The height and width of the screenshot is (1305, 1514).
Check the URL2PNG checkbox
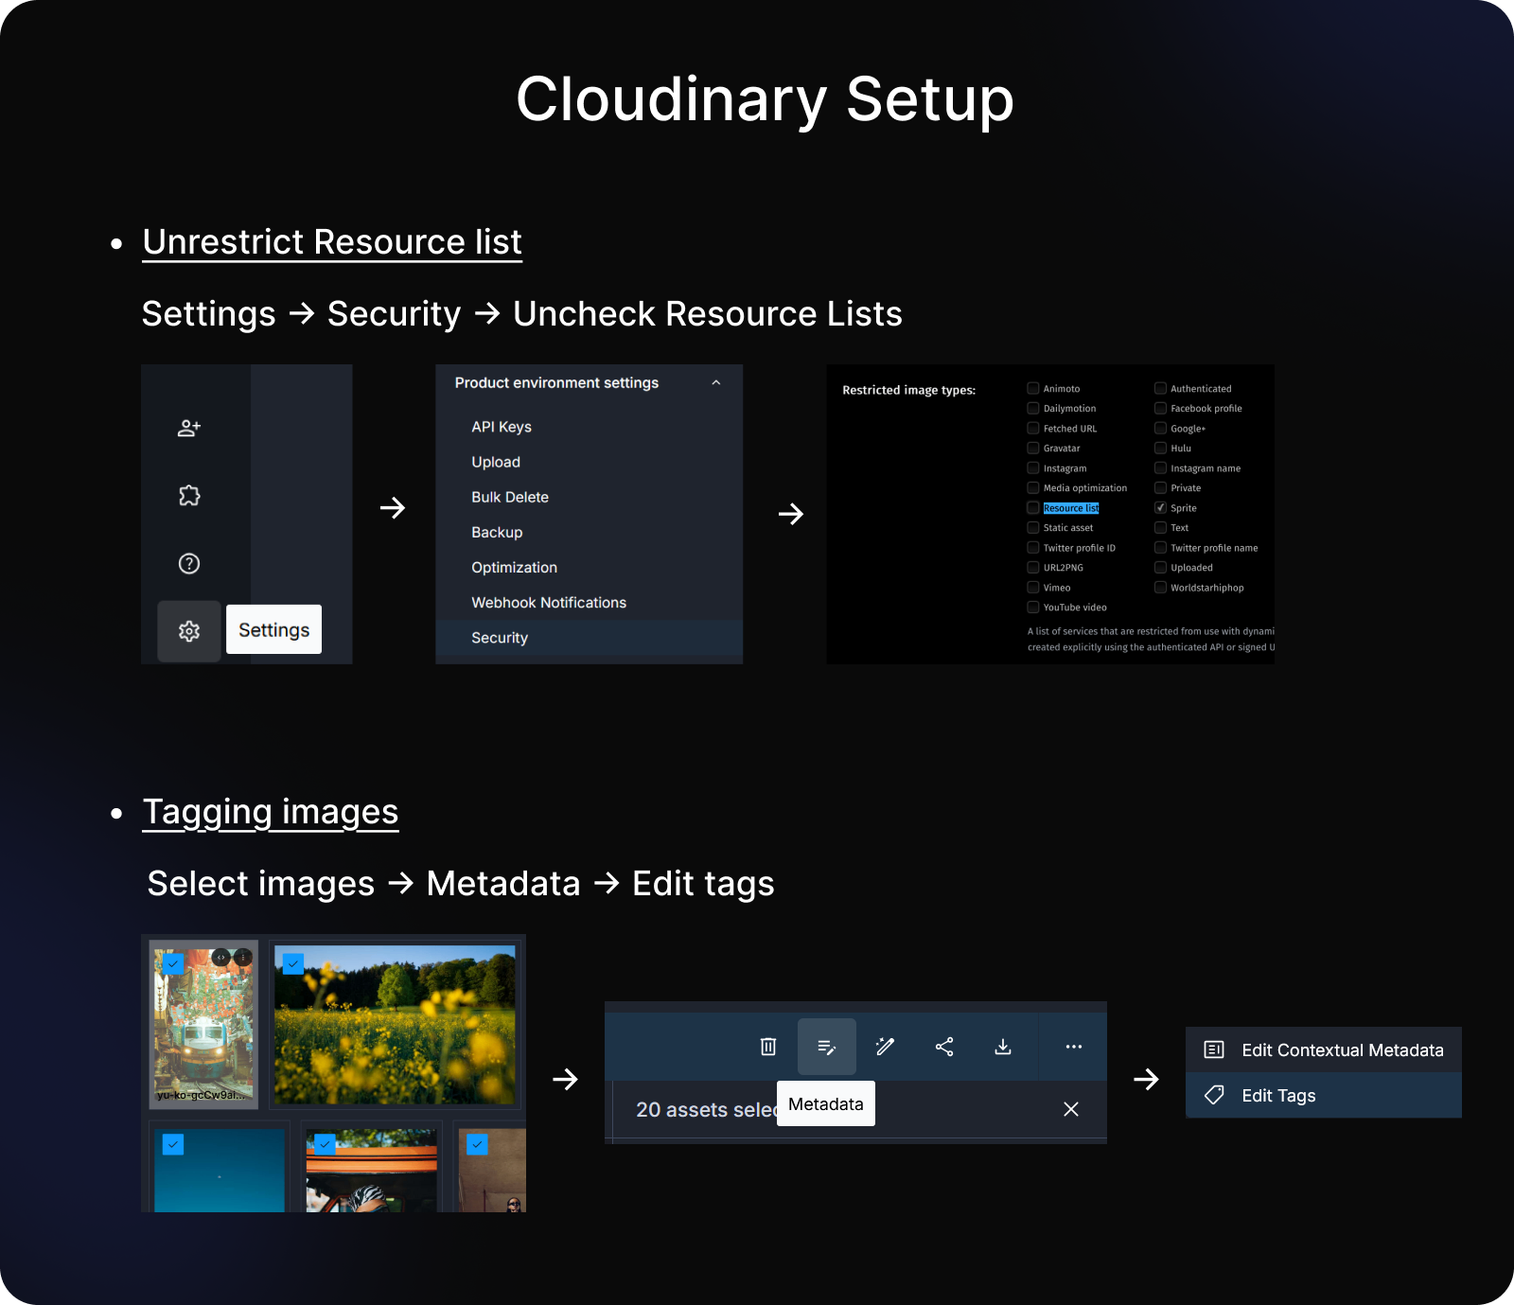(x=1033, y=567)
